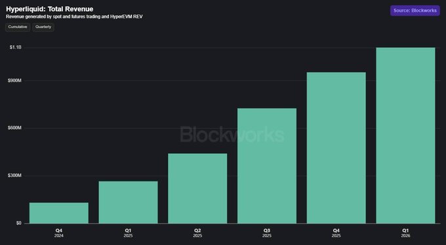Click the $1.1B y-axis label
The width and height of the screenshot is (446, 245).
click(x=15, y=47)
